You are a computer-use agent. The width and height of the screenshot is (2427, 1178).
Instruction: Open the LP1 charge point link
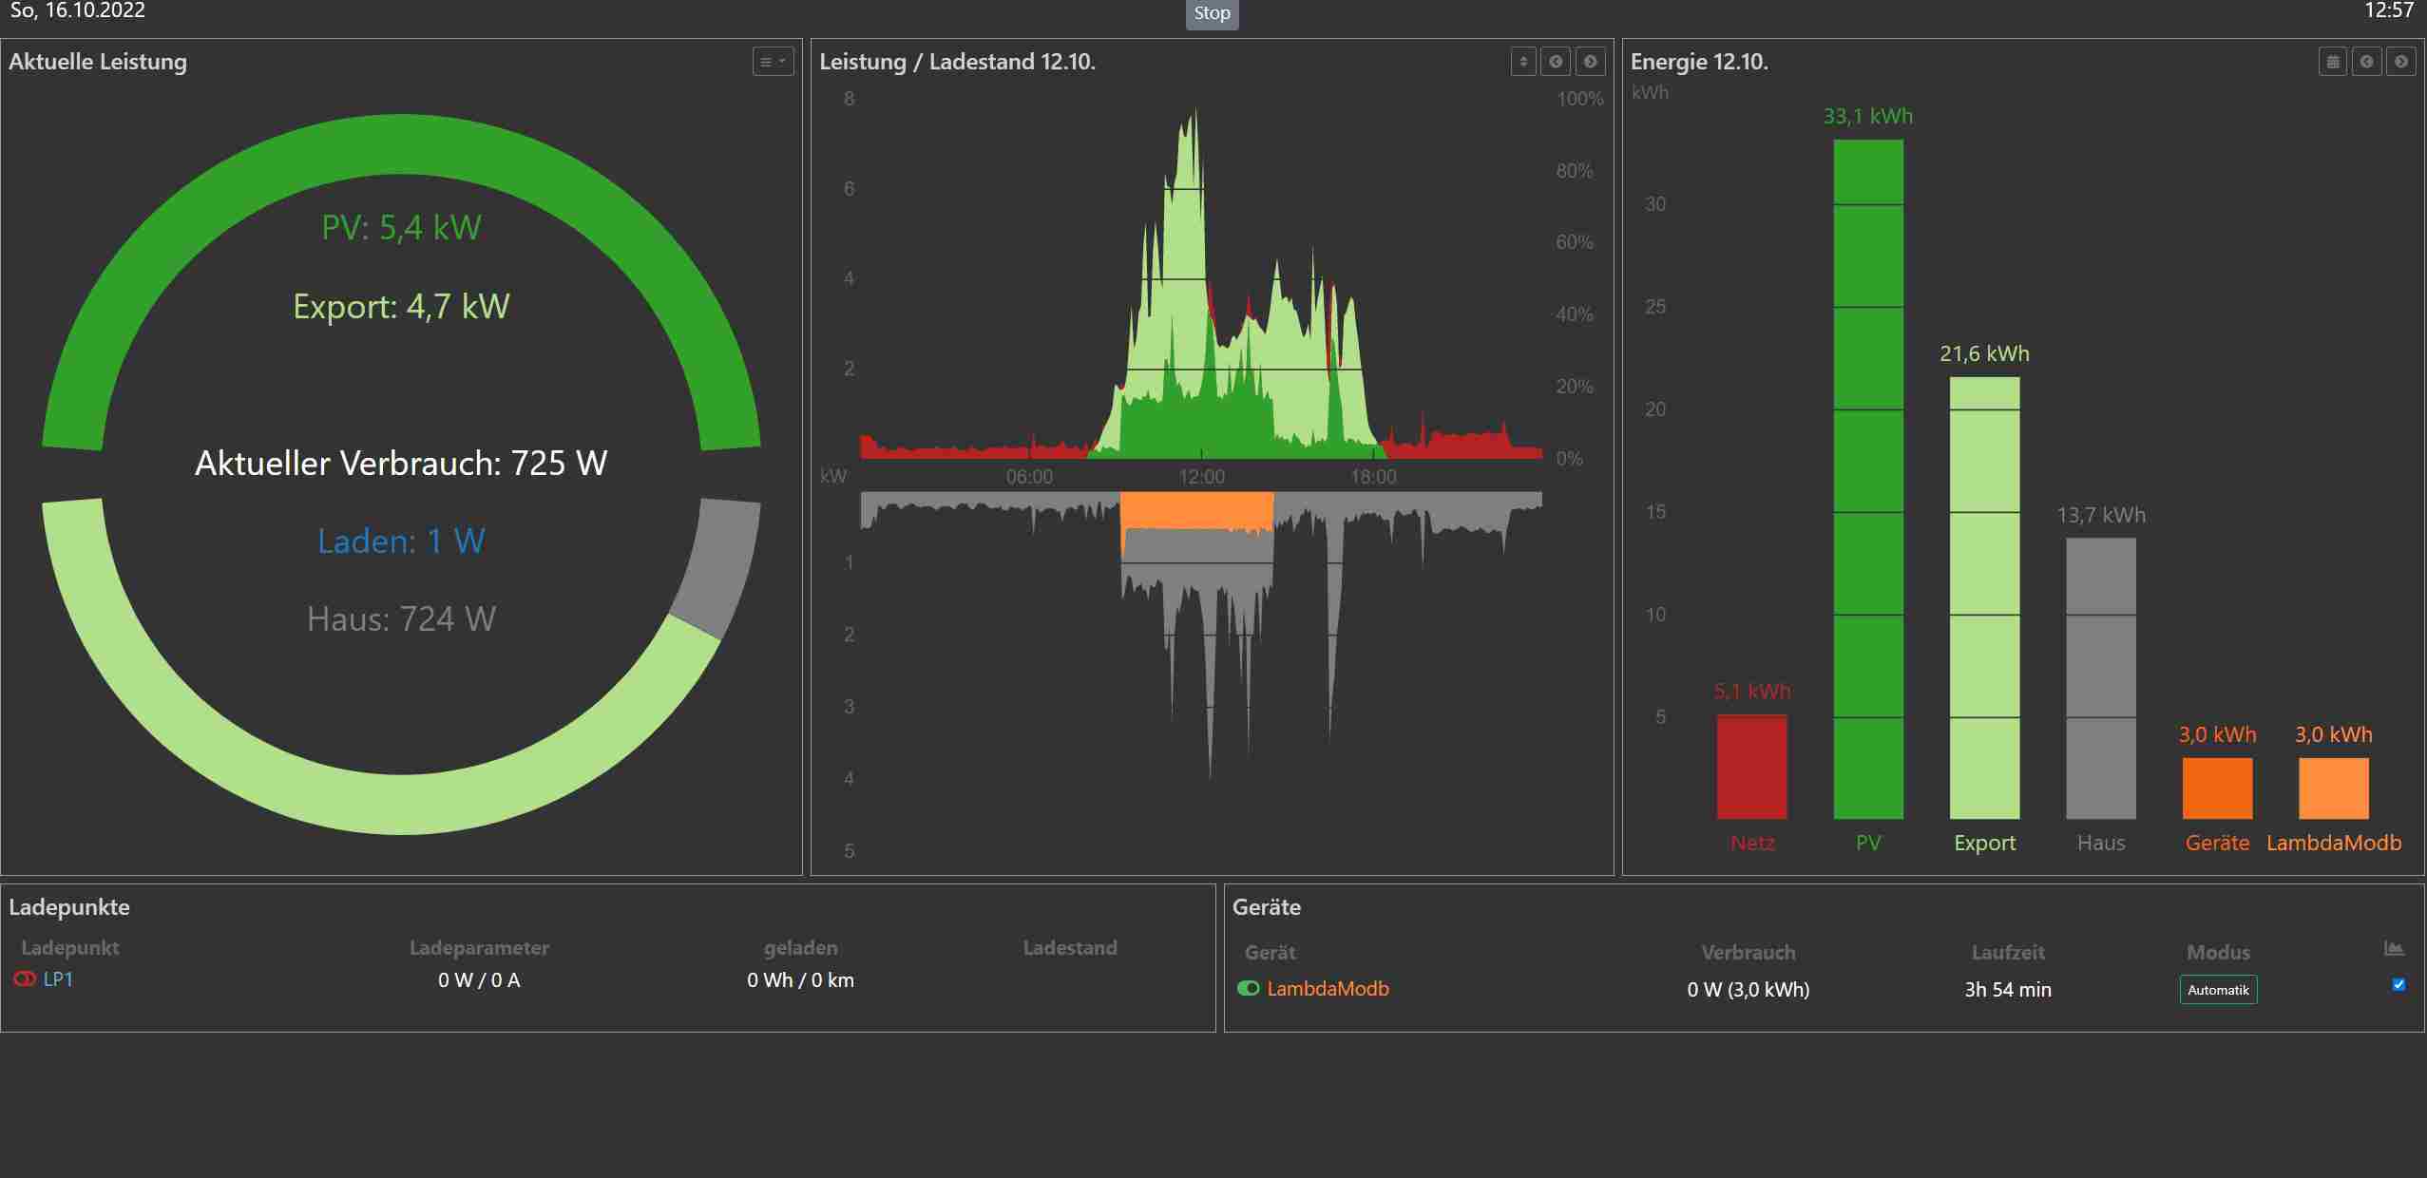[58, 978]
